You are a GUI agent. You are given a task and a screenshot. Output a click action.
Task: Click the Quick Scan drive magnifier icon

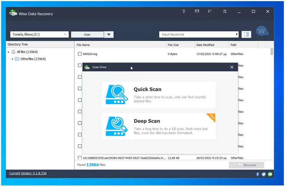point(117,95)
